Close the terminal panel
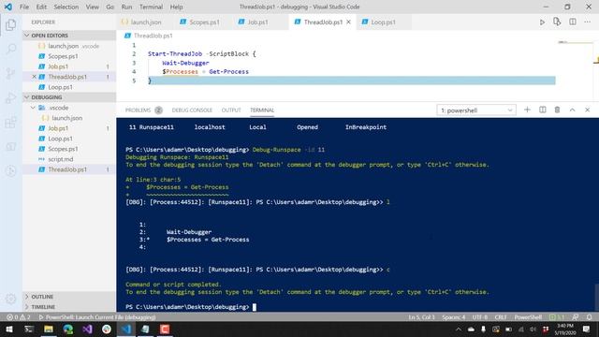The height and width of the screenshot is (337, 599). click(x=587, y=110)
